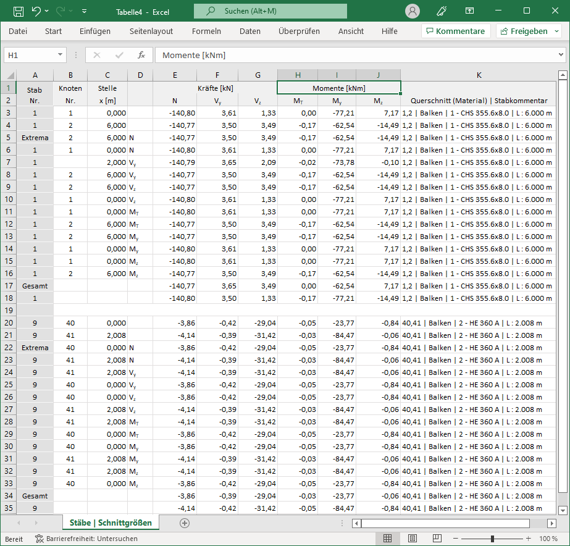Screen dimensions: 570x546
Task: Open the Editor suggestions wand icon
Action: [x=440, y=10]
